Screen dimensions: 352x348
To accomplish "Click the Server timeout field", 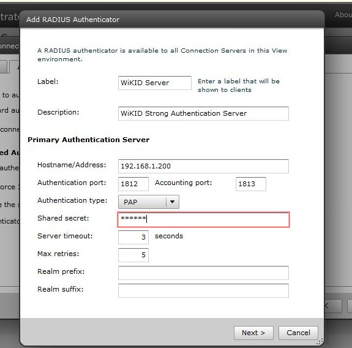I will coord(133,237).
